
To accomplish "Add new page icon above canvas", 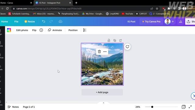I will (x=121, y=40).
